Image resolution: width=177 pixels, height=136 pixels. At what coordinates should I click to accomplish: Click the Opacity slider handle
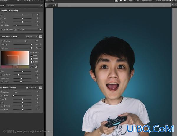(31, 44)
